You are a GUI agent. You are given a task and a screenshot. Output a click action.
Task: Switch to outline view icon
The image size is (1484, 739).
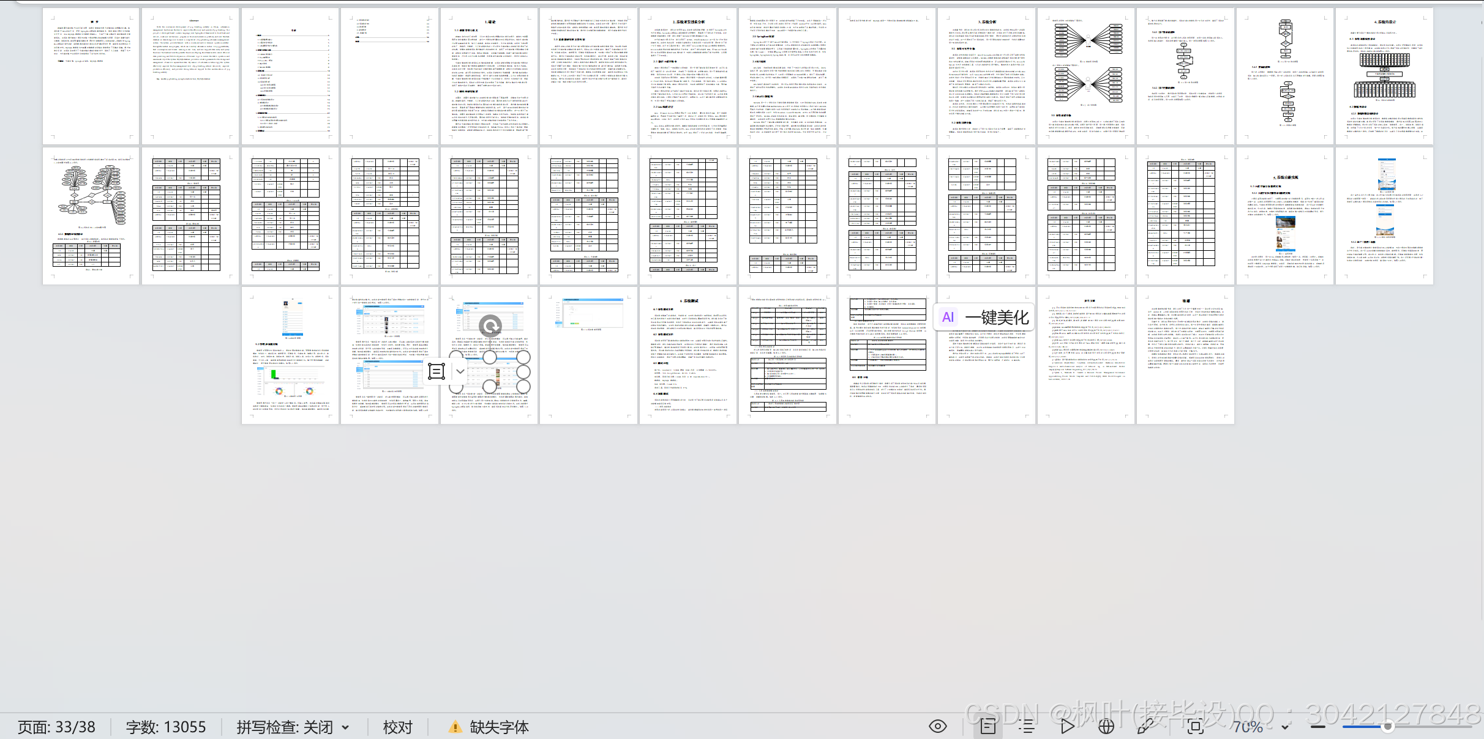(1027, 726)
